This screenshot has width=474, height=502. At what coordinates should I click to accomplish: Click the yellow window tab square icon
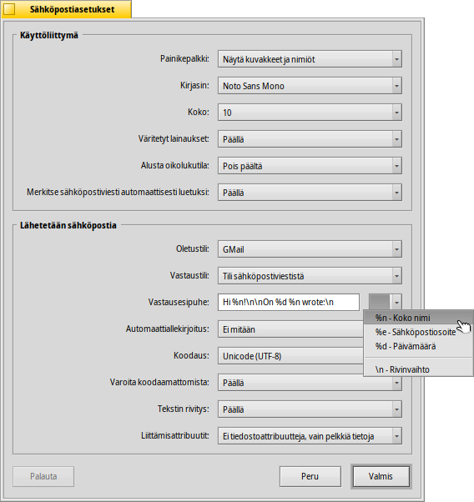click(x=9, y=9)
